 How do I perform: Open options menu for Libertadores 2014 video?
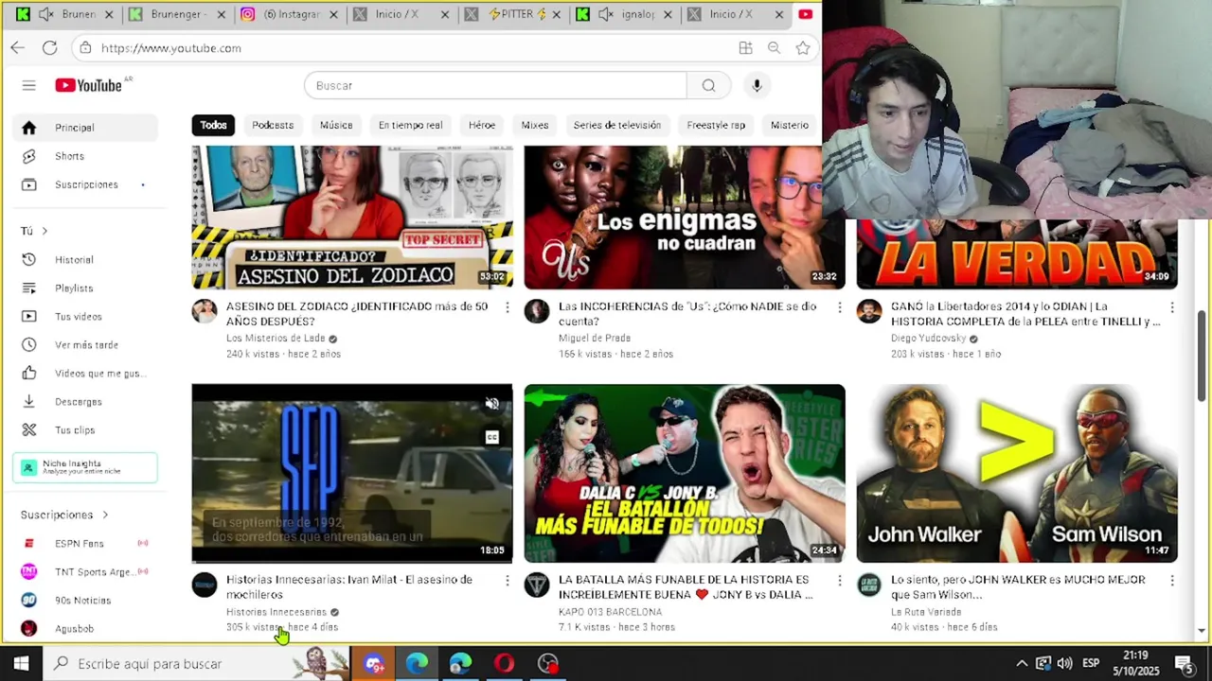tap(1171, 307)
